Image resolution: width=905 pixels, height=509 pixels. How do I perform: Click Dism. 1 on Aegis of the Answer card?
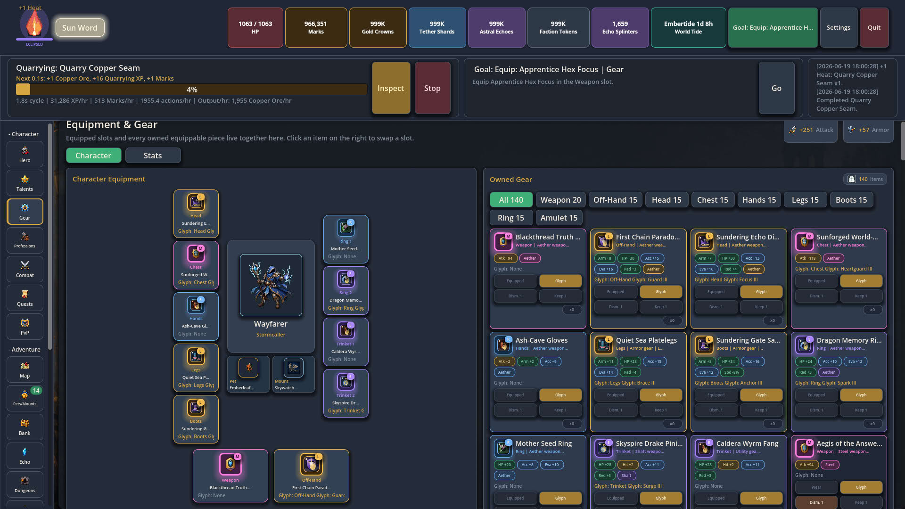(x=816, y=502)
